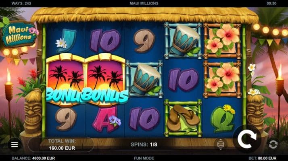
Task: Click the Spins 1/8 counter
Action: 144,144
